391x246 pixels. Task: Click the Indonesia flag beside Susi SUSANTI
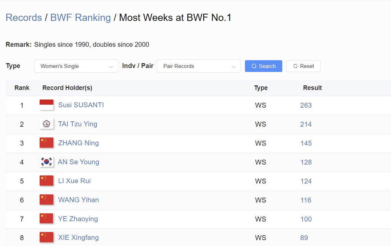pyautogui.click(x=47, y=105)
